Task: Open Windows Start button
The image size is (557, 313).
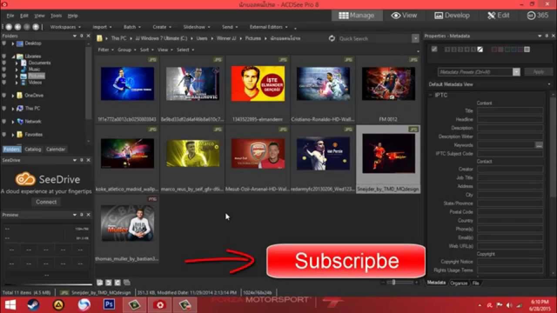Action: (x=10, y=305)
